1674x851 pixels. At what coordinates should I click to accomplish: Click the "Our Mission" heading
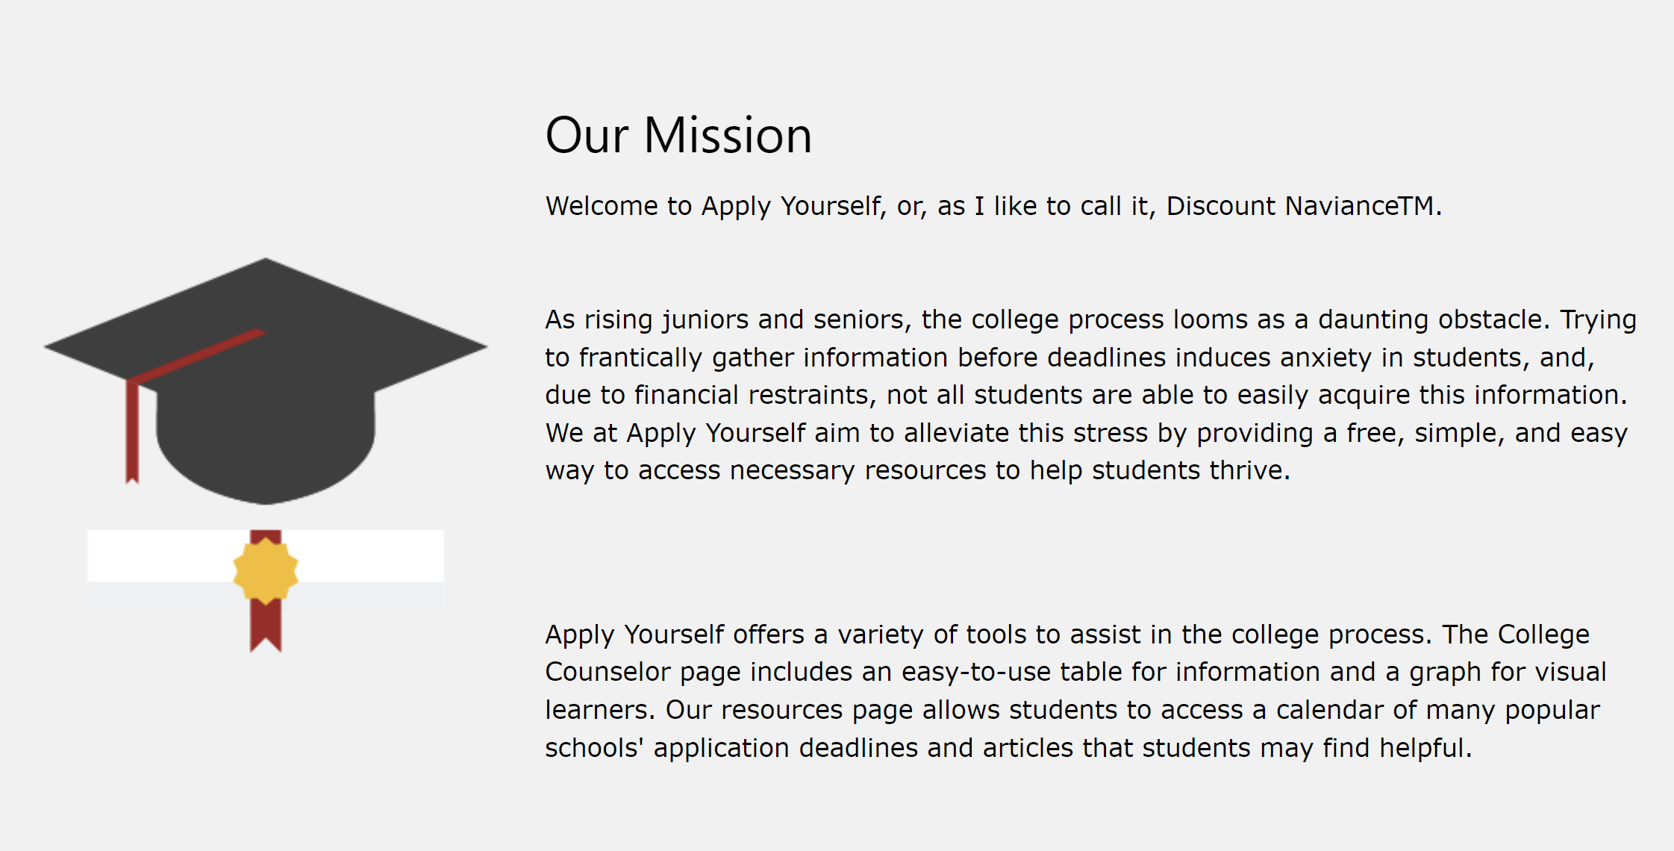(678, 136)
